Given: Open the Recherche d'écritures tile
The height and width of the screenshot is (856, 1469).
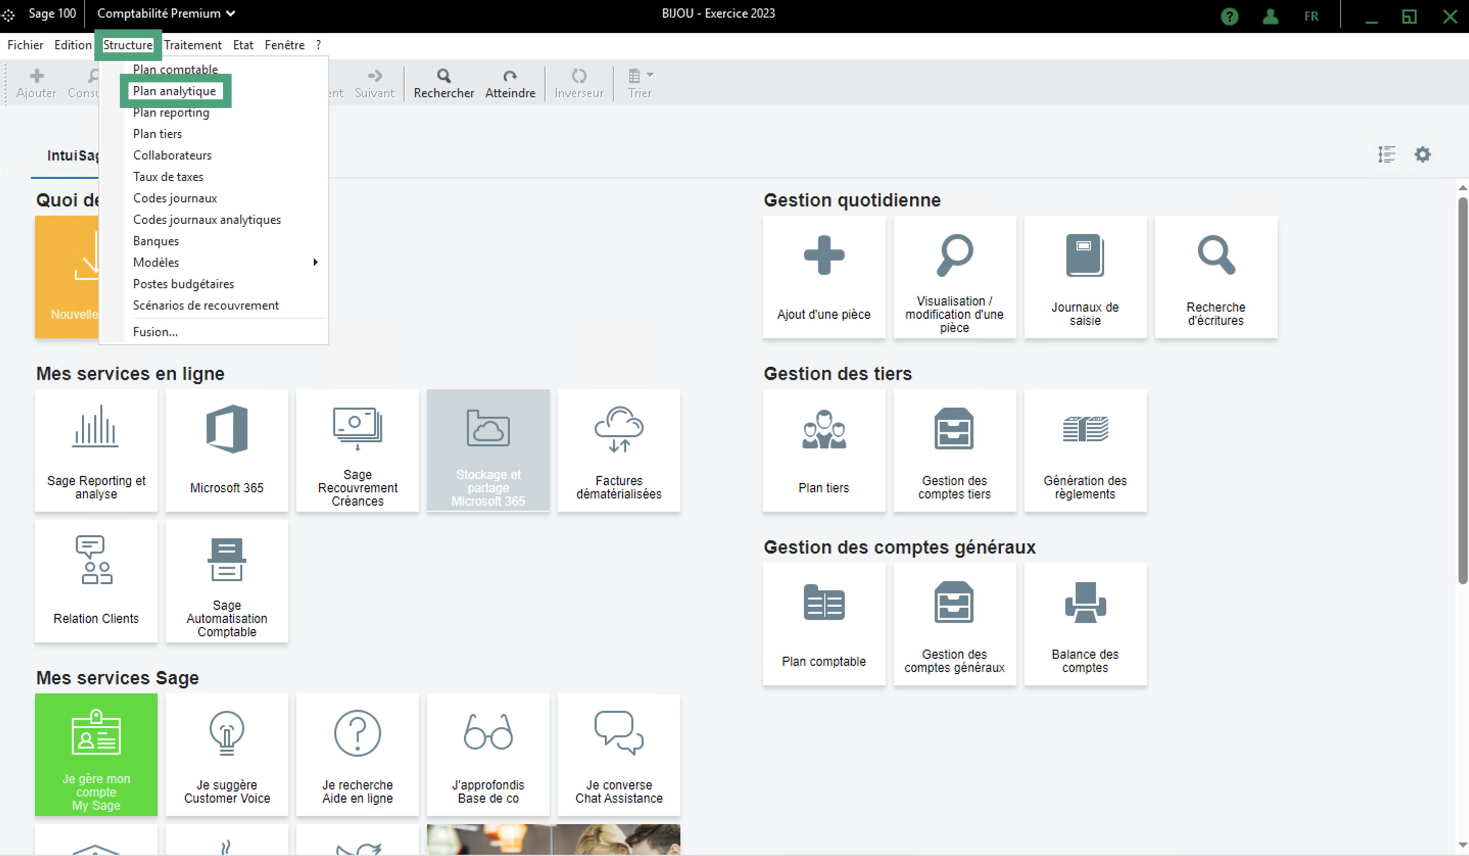Looking at the screenshot, I should (x=1216, y=277).
